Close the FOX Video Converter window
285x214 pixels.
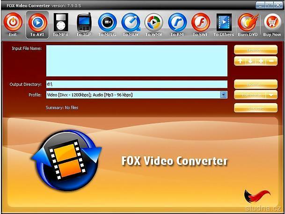click(278, 5)
